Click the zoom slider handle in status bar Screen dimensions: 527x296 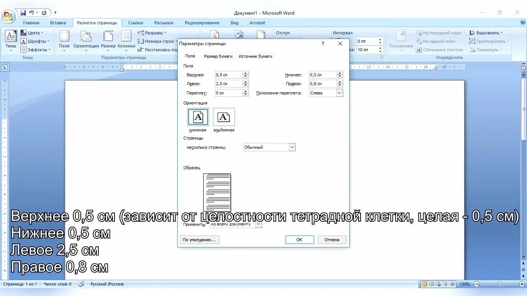[x=500, y=284]
